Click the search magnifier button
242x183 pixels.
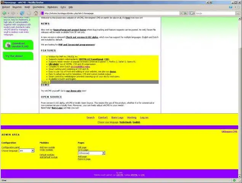[x=238, y=13]
